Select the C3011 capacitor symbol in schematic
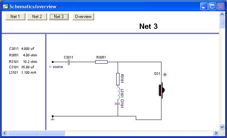Viewport: 227px width, 138px height. click(x=69, y=62)
